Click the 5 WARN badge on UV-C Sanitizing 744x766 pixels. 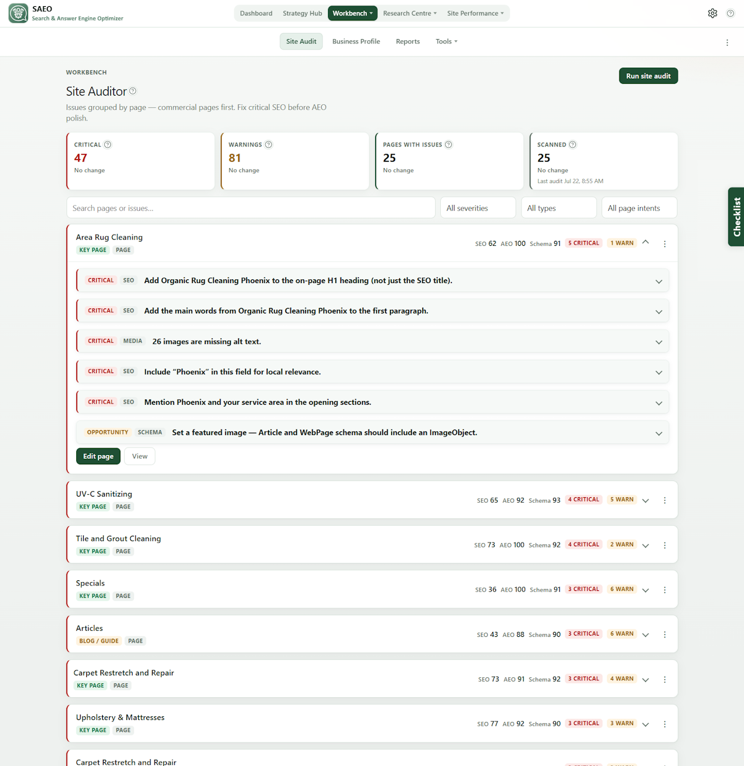click(x=622, y=500)
